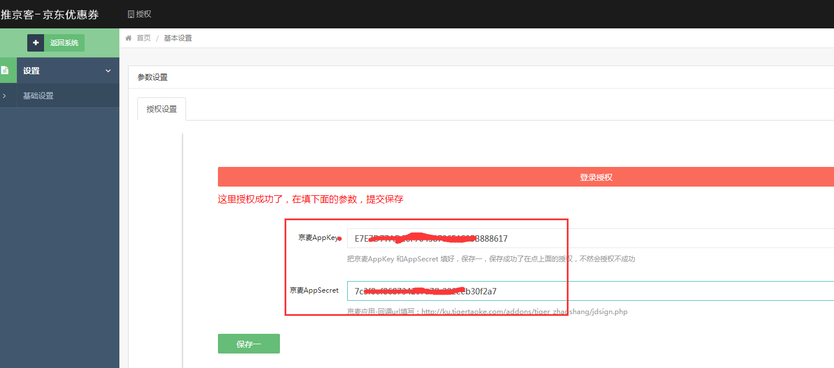Switch to the 授权设置 tab
This screenshot has width=834, height=368.
point(162,109)
